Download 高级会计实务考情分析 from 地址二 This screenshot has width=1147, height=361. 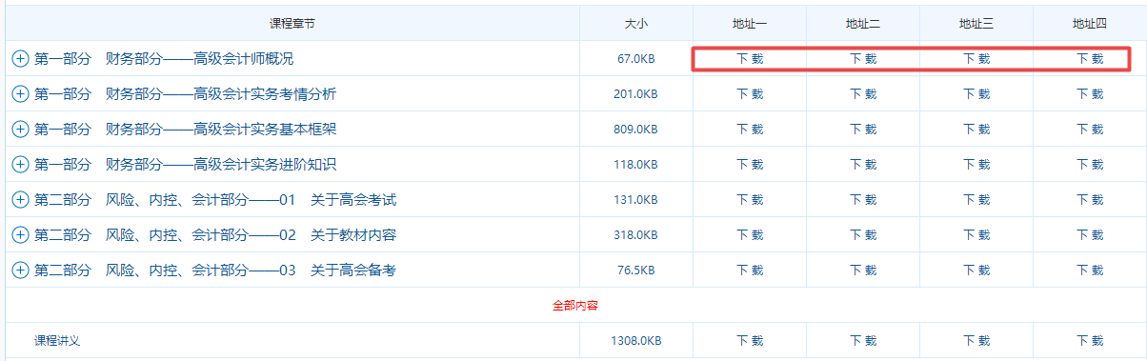[863, 94]
